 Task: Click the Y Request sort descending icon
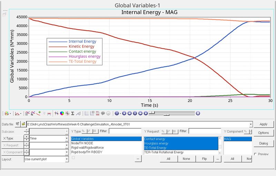tap(169, 131)
